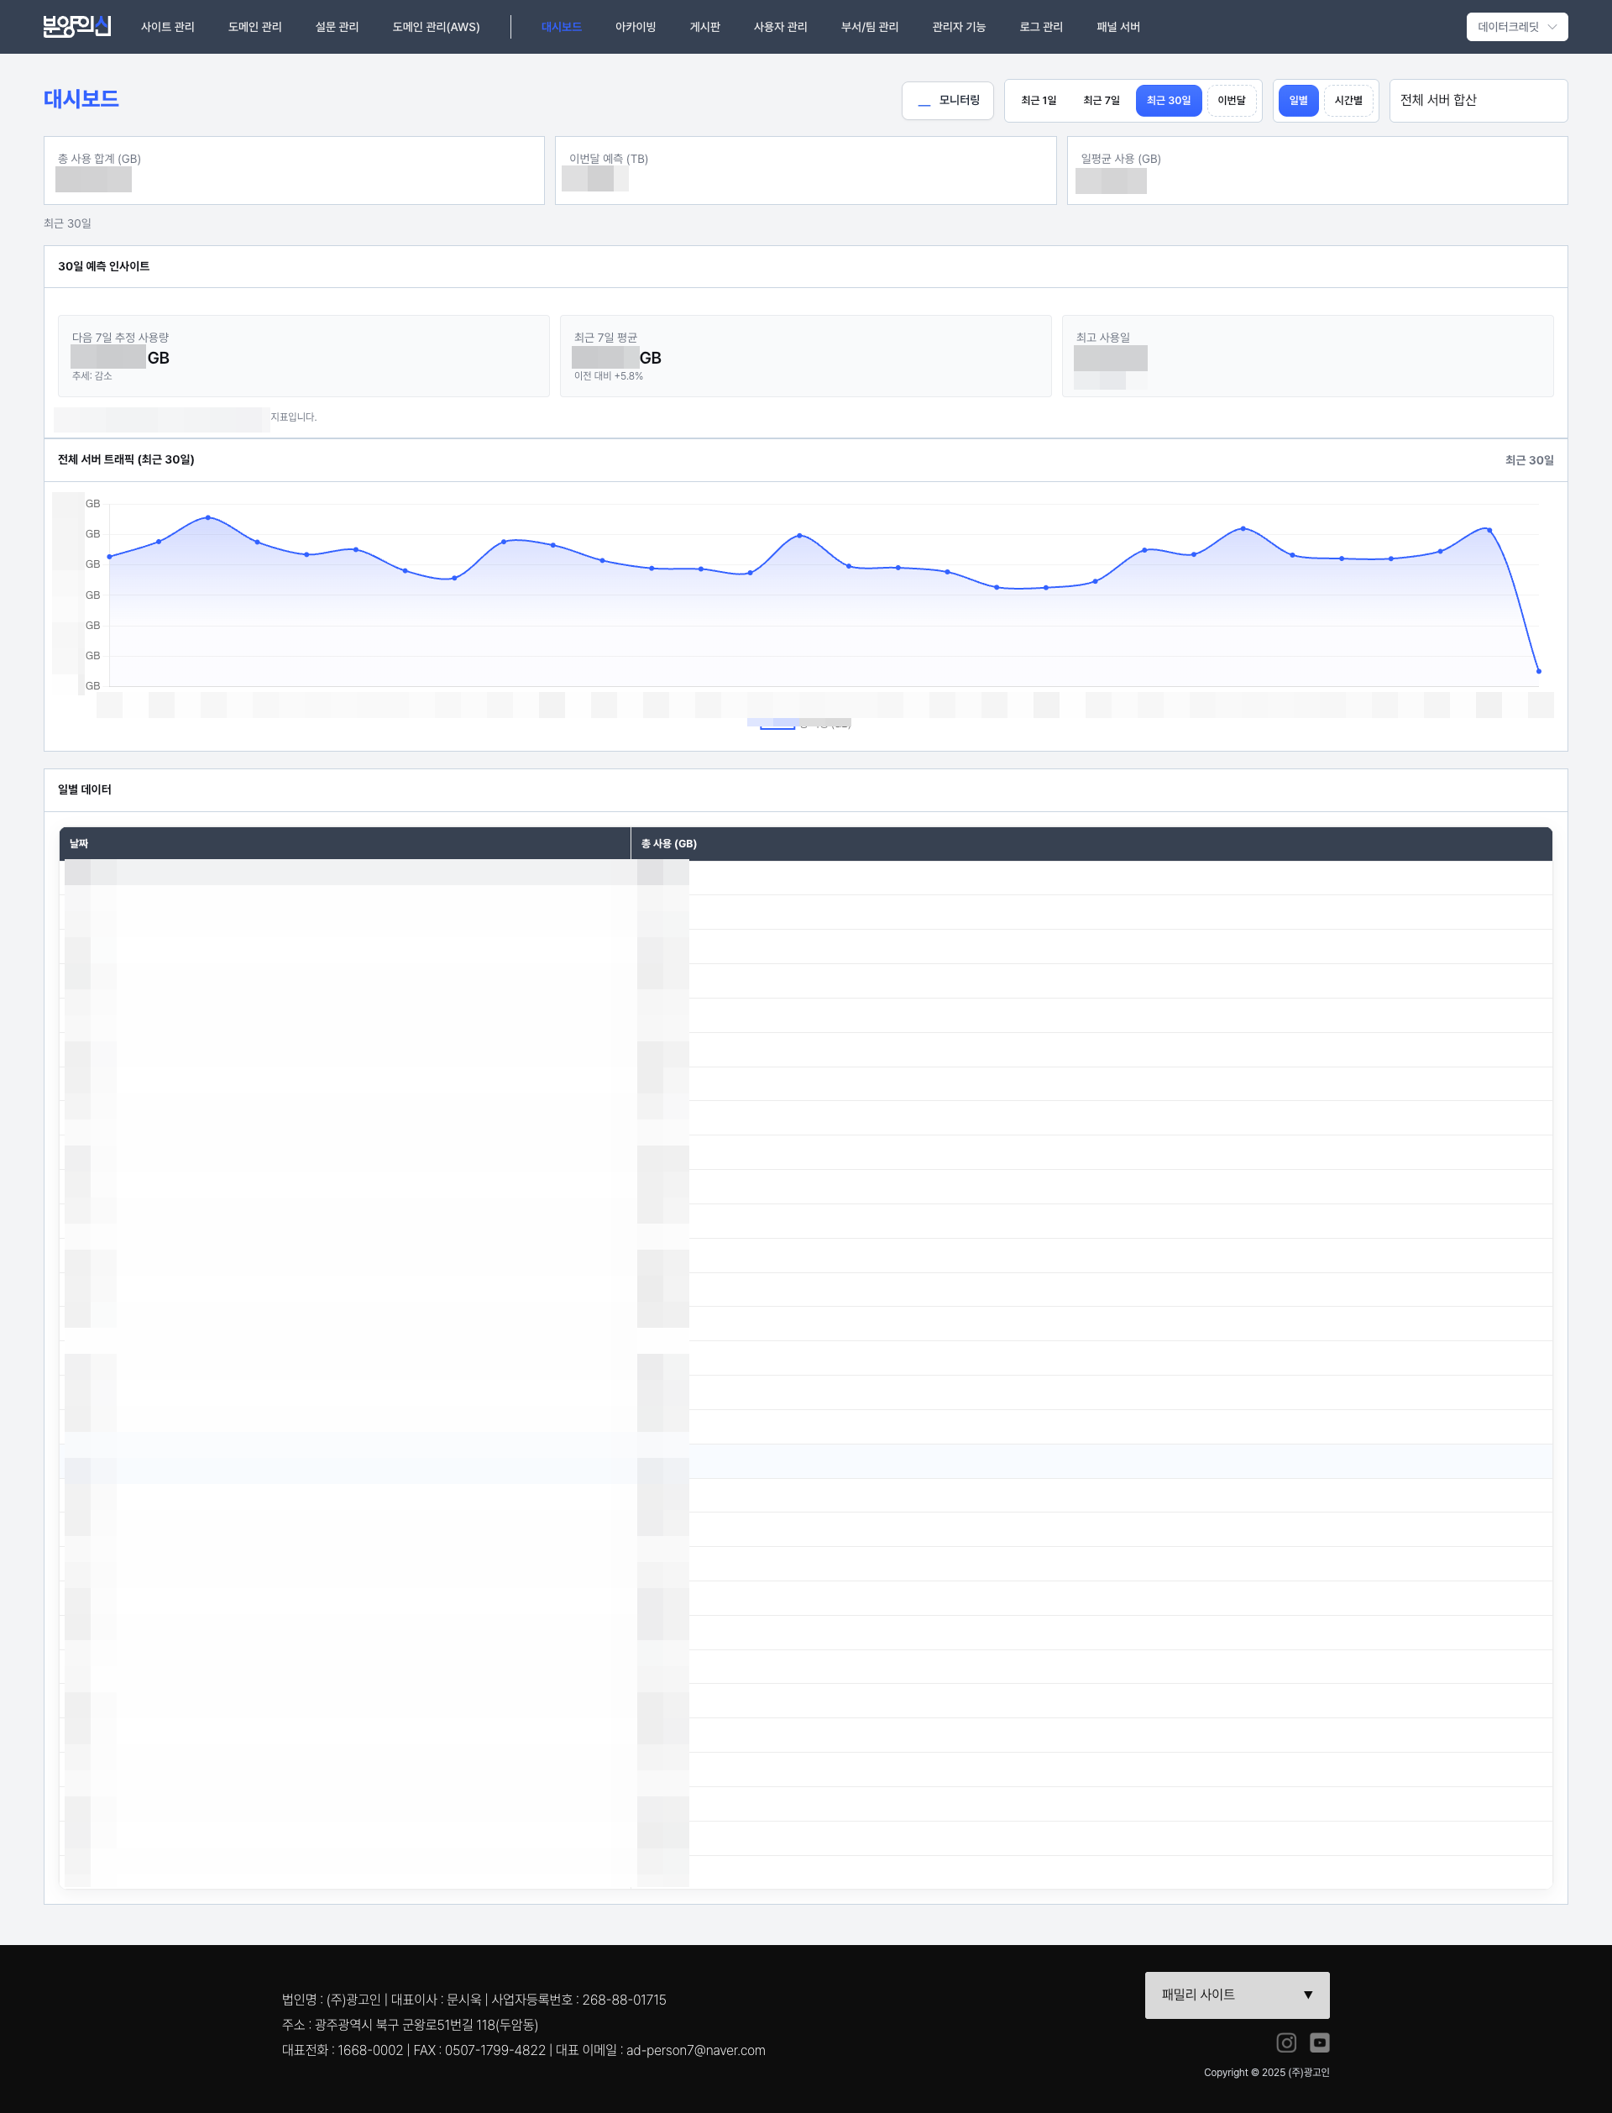Open the YouTube icon in footer

pos(1319,2043)
